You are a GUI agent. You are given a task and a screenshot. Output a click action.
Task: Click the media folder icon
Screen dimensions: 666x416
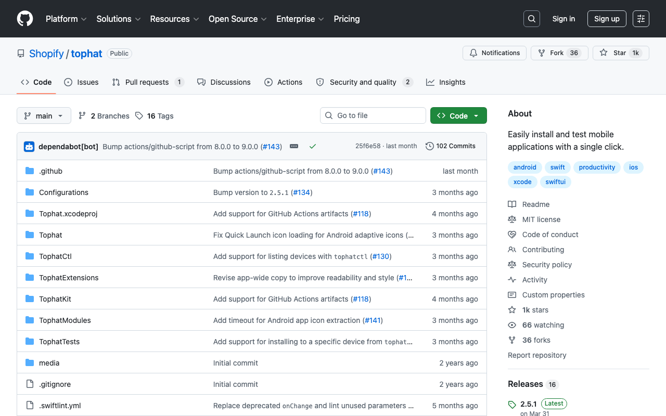(x=30, y=363)
